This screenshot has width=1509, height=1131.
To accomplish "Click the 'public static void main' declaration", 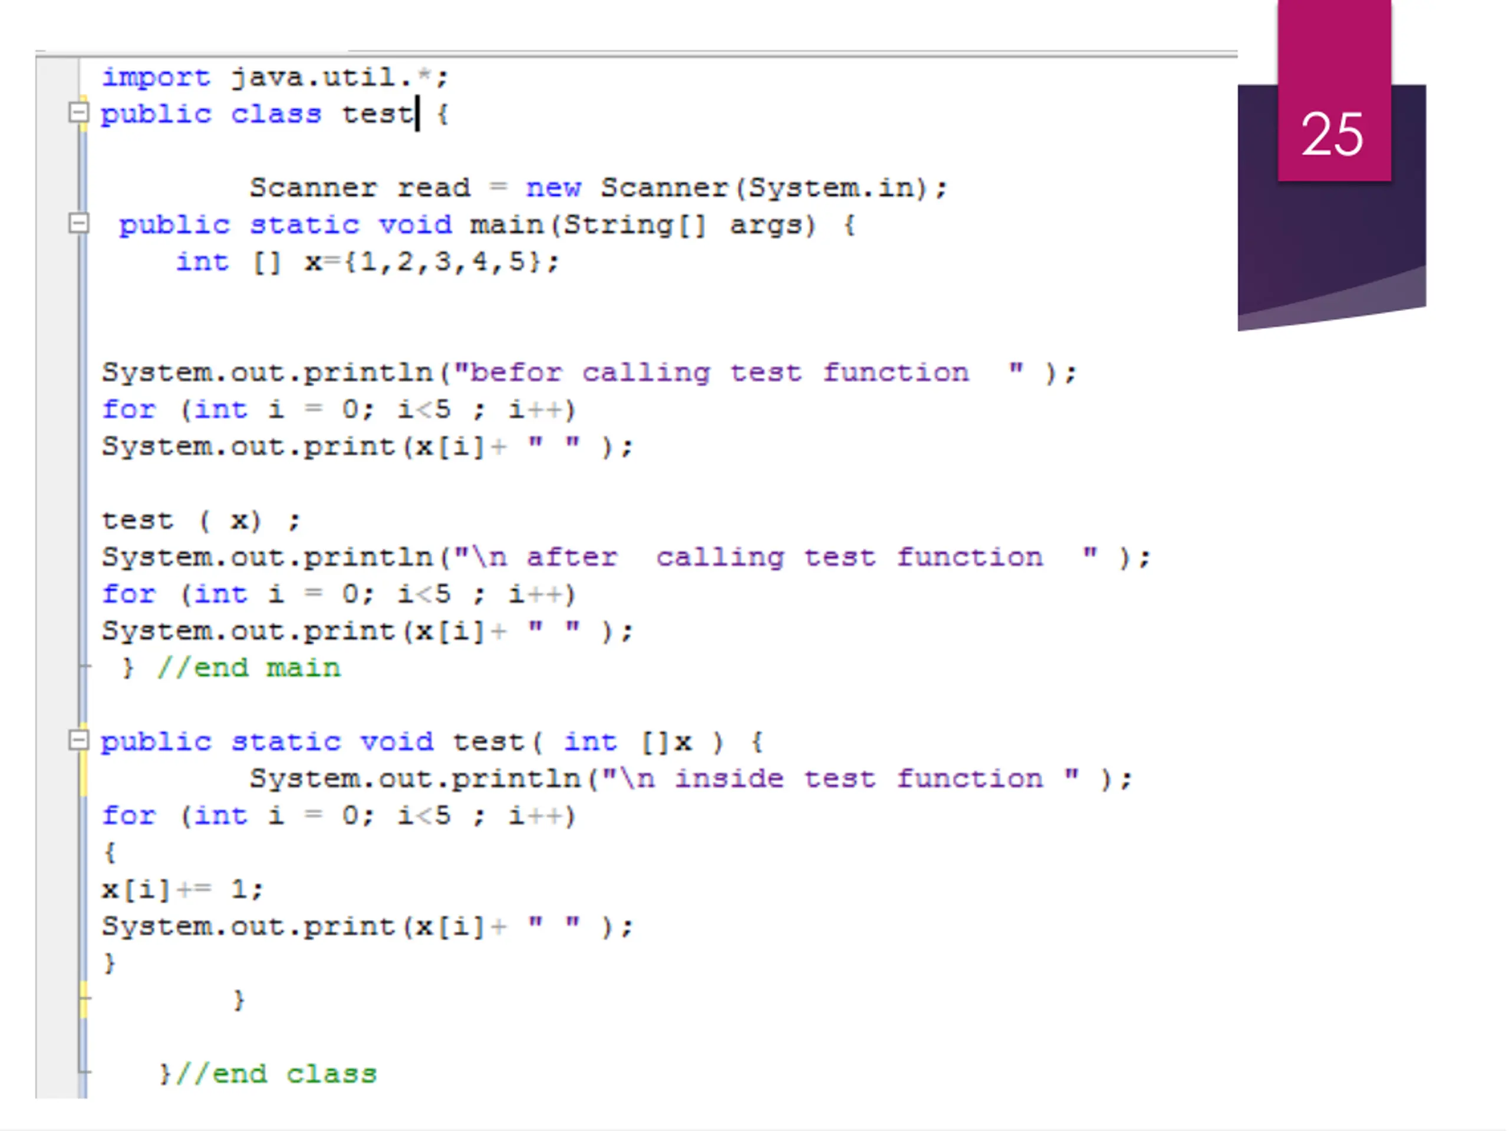I will [487, 225].
